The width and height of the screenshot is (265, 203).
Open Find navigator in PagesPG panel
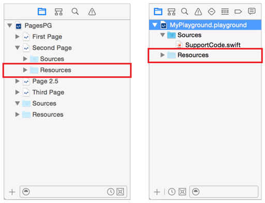tap(75, 11)
